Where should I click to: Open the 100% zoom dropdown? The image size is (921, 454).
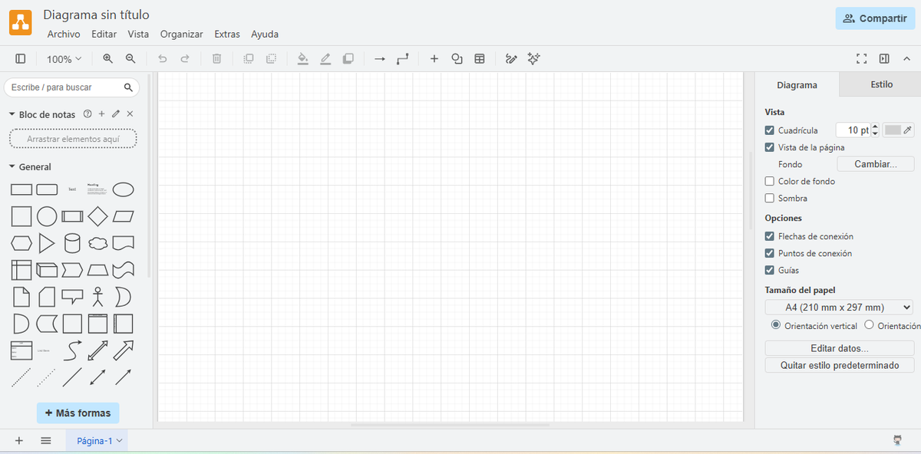point(64,59)
